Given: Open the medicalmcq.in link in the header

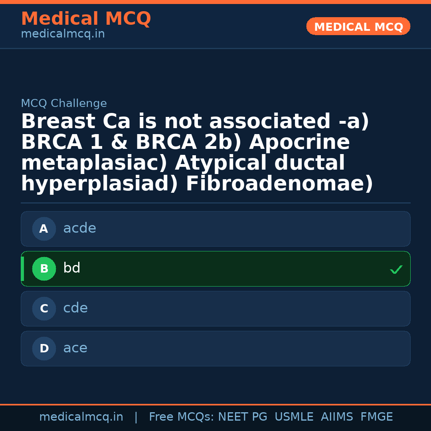Looking at the screenshot, I should [63, 34].
